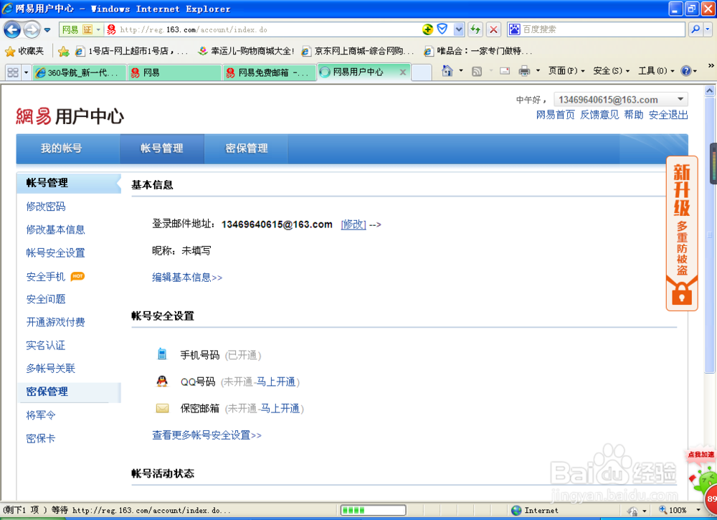Click the Print icon
This screenshot has height=520, width=717.
tap(524, 71)
